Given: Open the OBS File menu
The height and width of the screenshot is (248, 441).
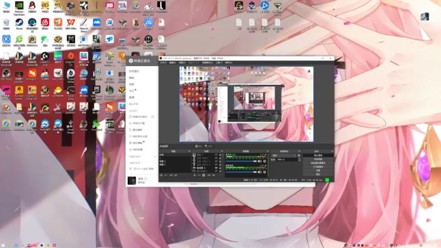Looking at the screenshot, I should tap(163, 62).
